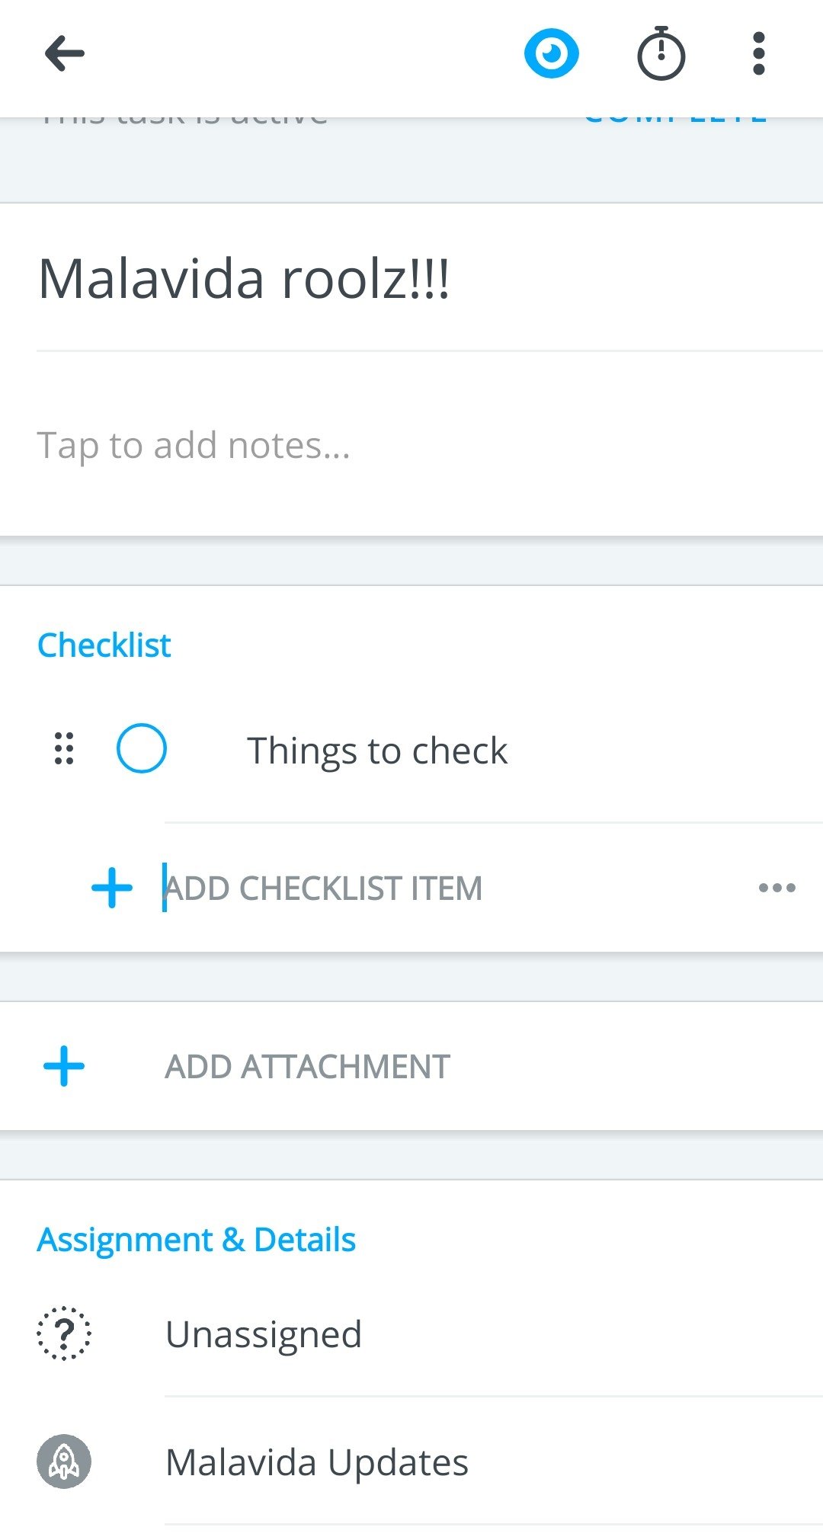Select Assignment & Details header

(x=197, y=1240)
